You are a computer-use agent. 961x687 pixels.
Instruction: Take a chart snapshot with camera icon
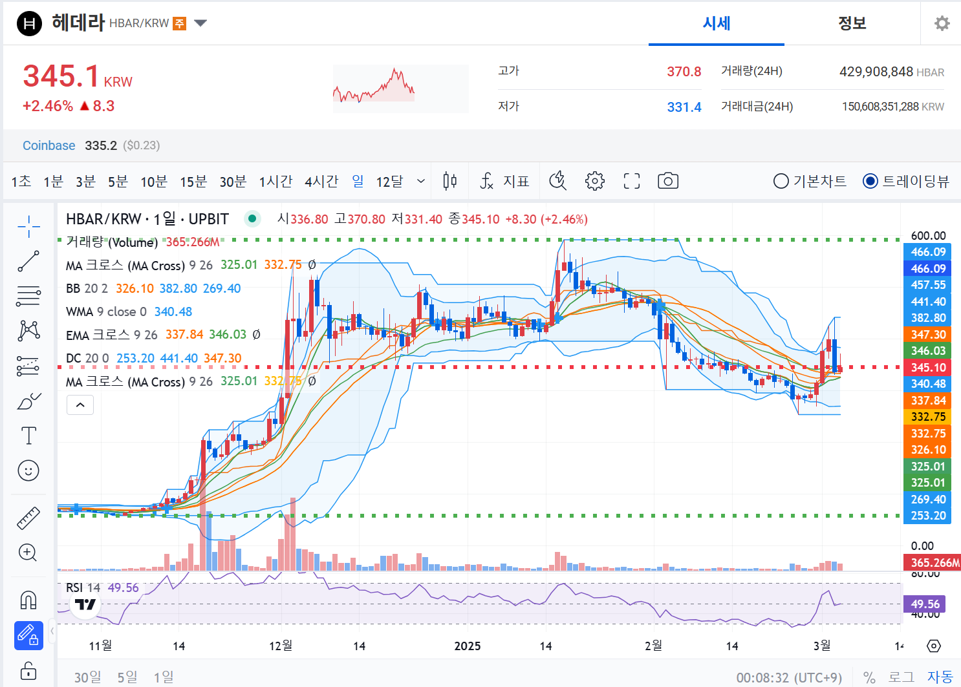pyautogui.click(x=668, y=181)
